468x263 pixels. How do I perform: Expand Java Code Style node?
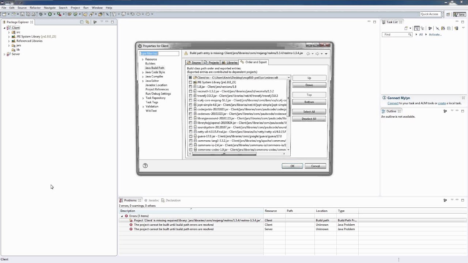(143, 72)
